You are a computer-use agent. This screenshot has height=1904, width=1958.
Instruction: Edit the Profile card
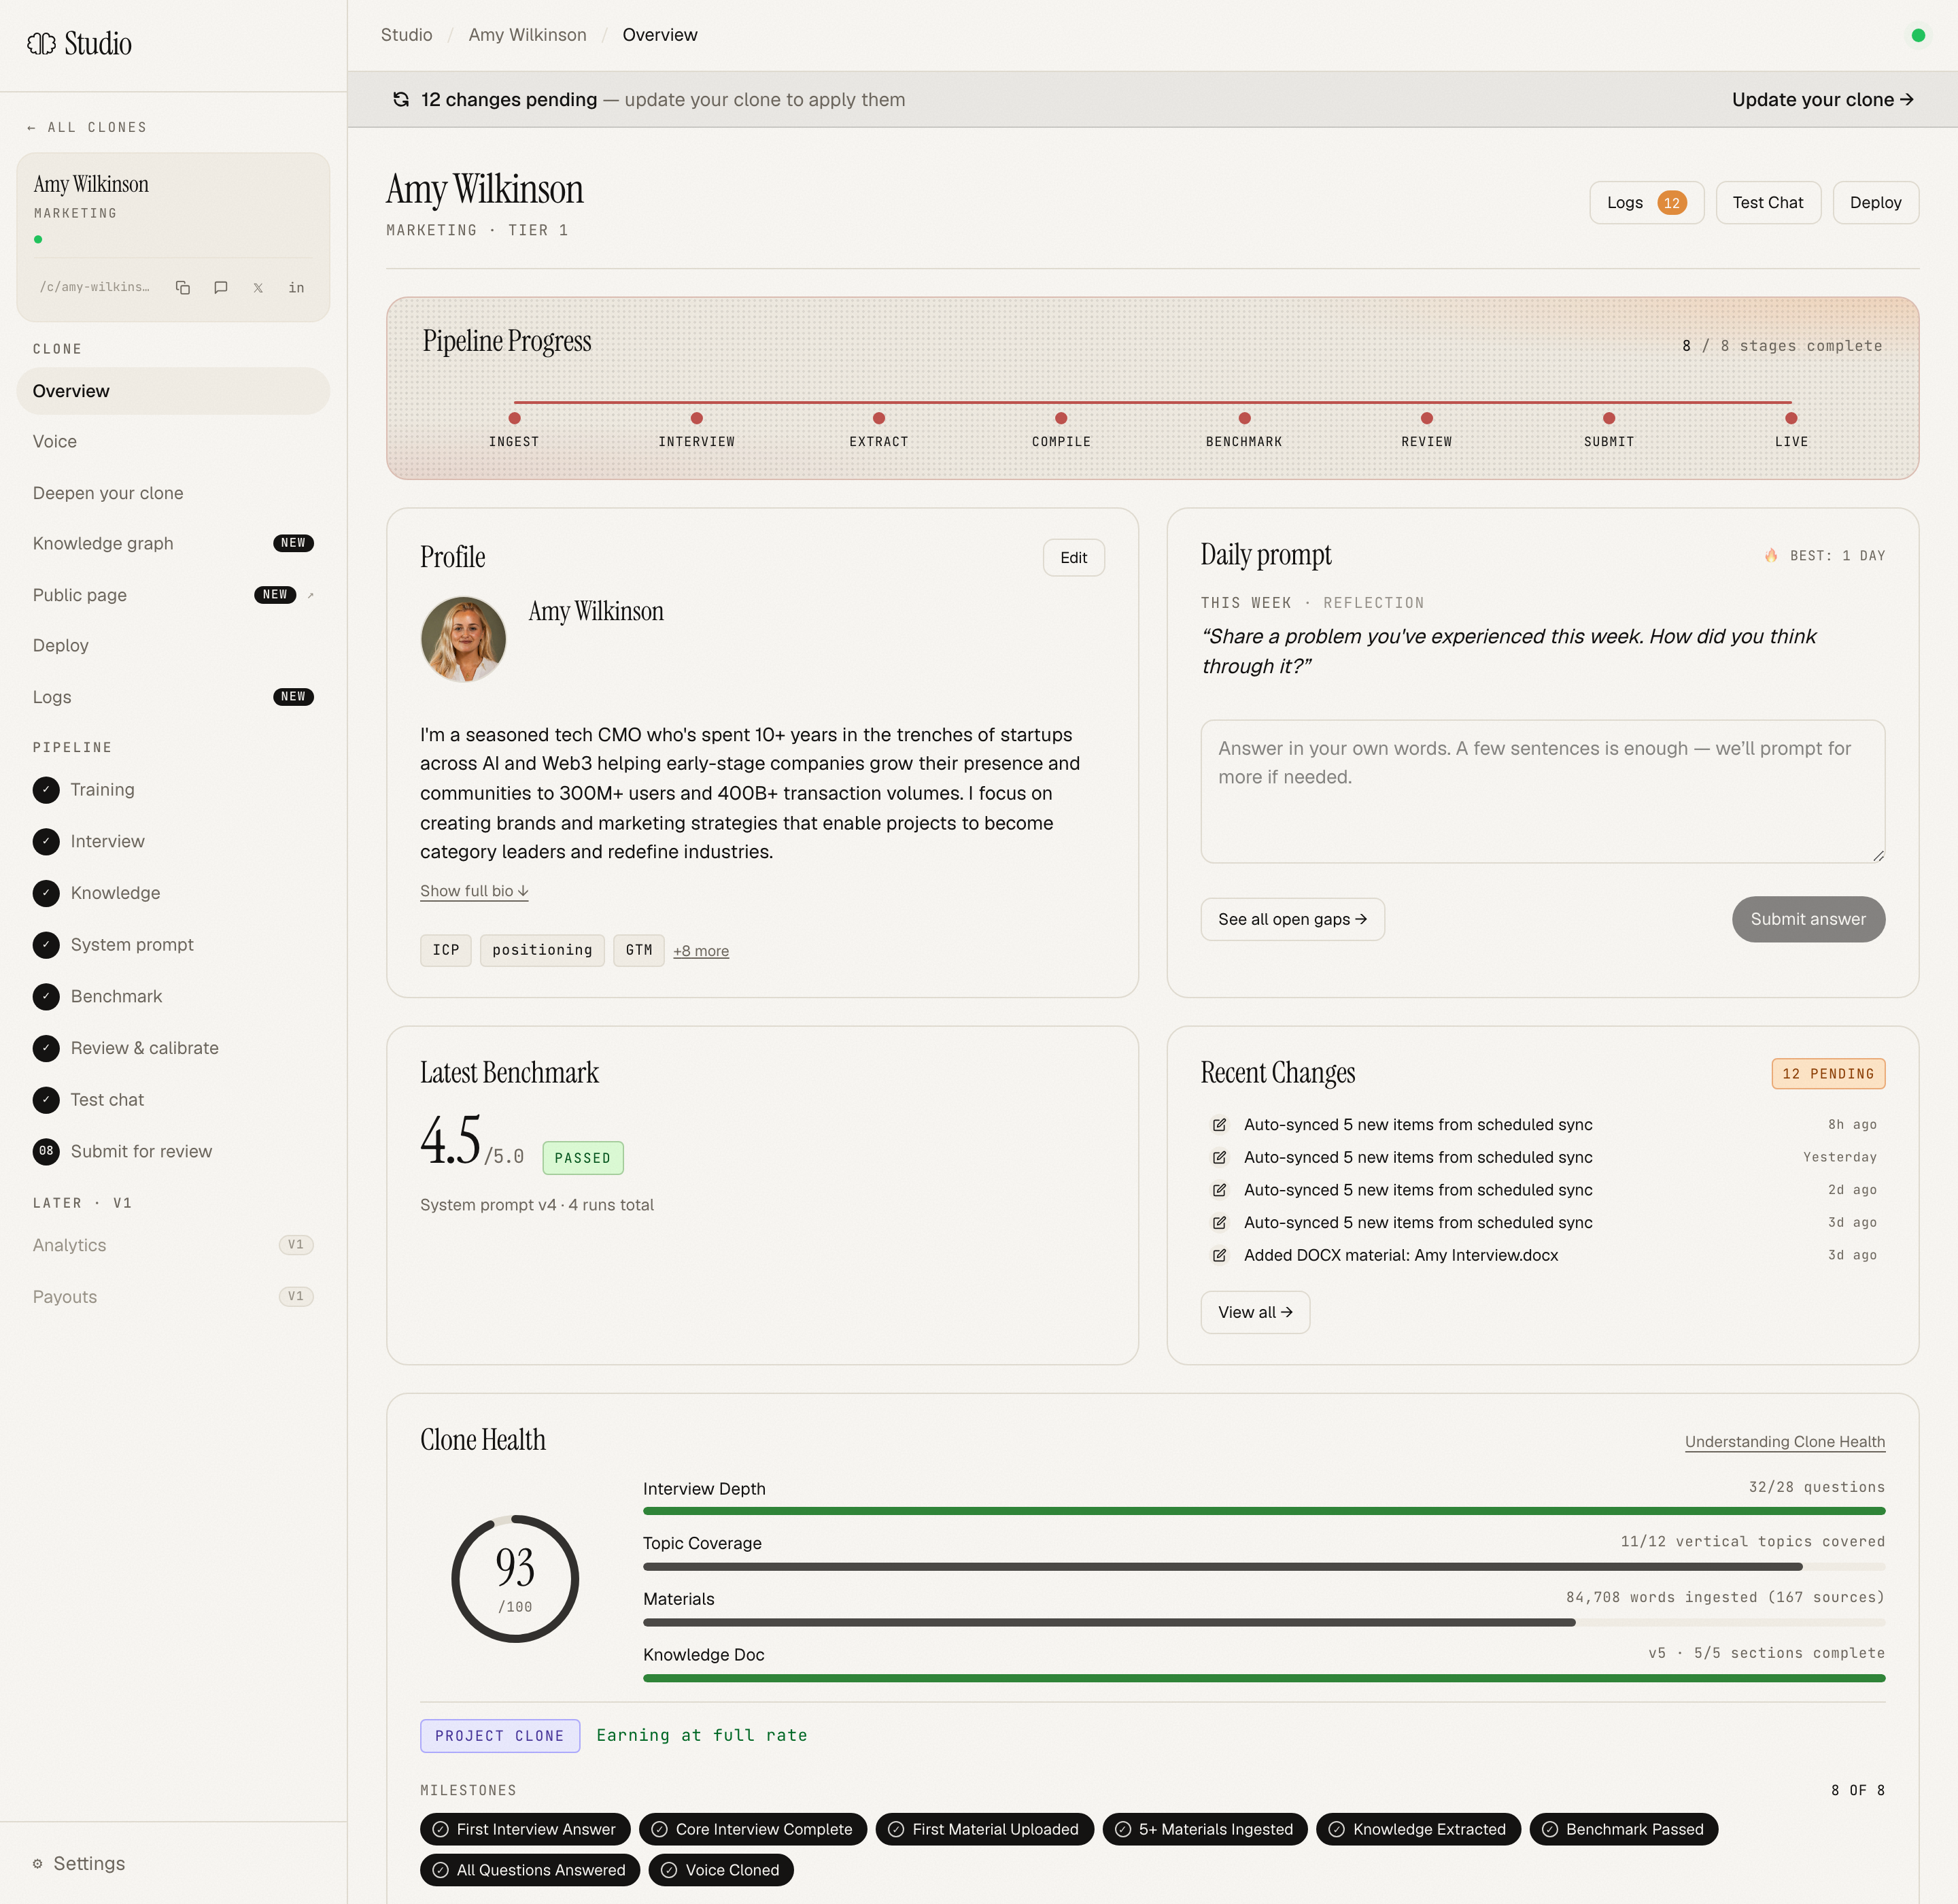pos(1073,558)
